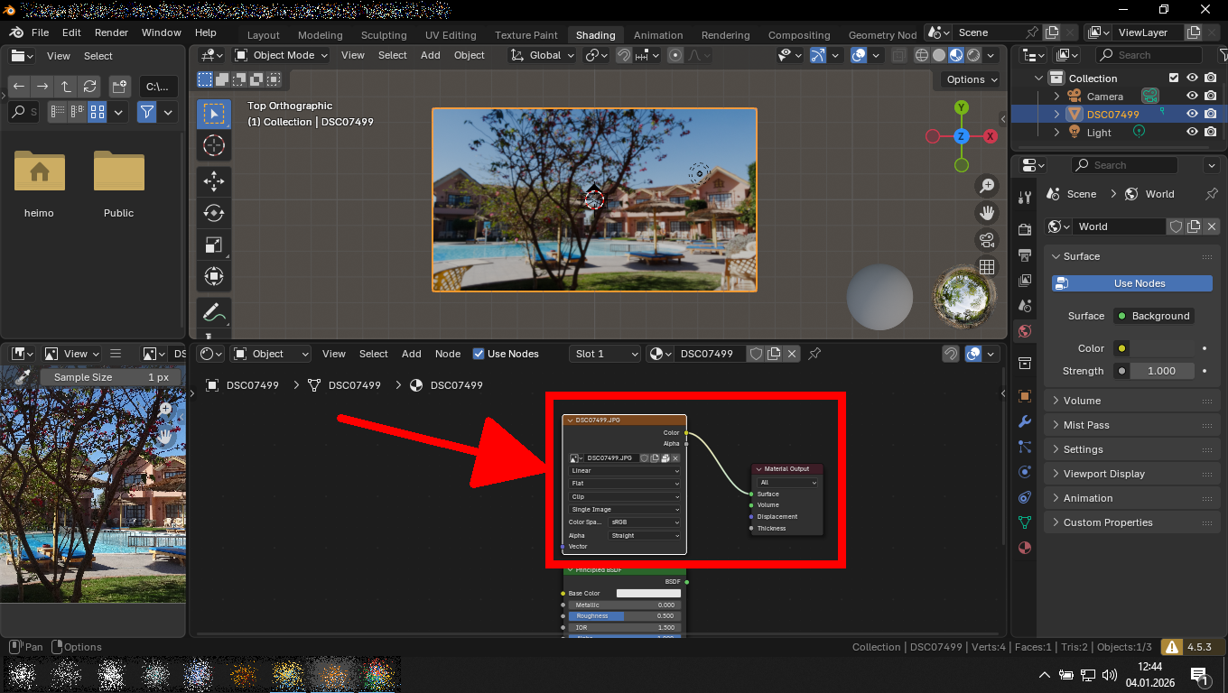Select the Rotate tool in viewport toolbar
Viewport: 1228px width, 693px height.
click(214, 213)
